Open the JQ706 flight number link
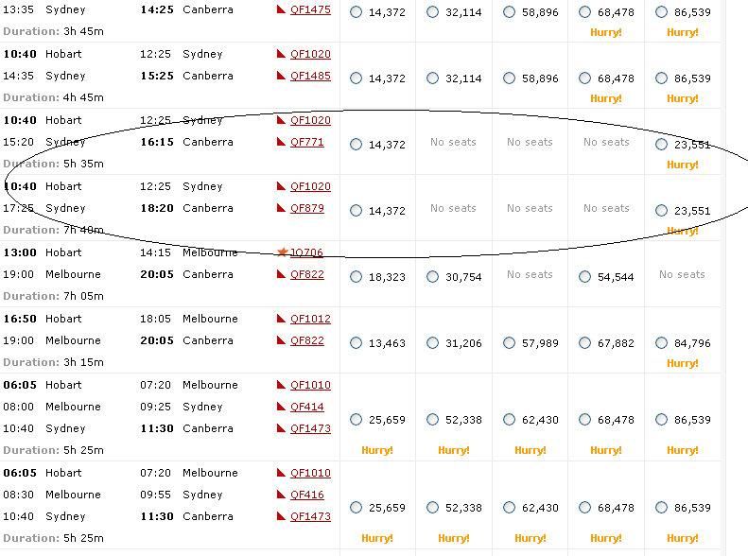The image size is (748, 556). (306, 252)
